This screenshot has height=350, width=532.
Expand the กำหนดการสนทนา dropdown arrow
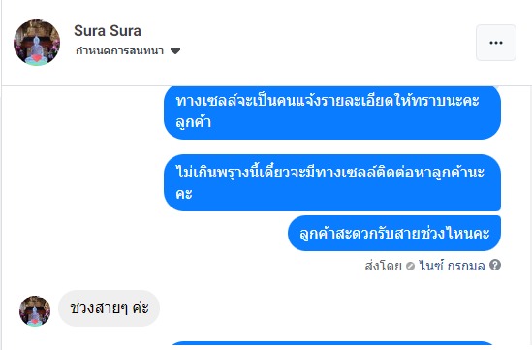pos(175,51)
